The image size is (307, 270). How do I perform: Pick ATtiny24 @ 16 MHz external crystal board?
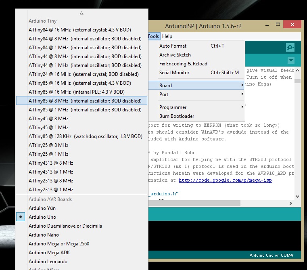tap(81, 74)
